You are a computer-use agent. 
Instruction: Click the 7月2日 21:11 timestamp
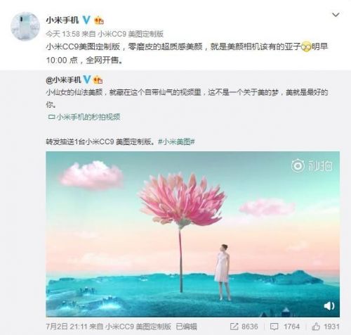tap(67, 327)
